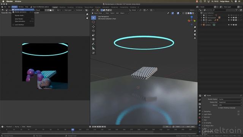Expand the Lights collection in outliner
243x137 pixels.
(x=202, y=20)
